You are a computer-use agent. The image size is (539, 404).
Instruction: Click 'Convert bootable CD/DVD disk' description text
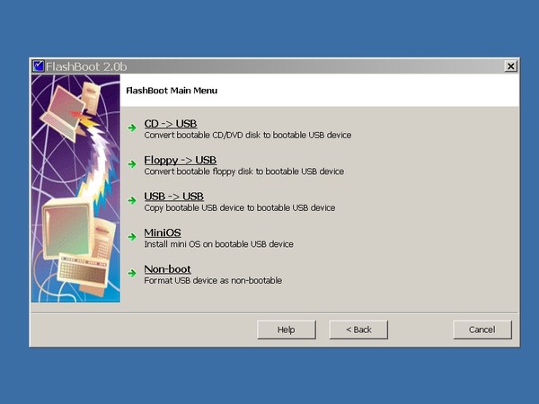pos(248,135)
